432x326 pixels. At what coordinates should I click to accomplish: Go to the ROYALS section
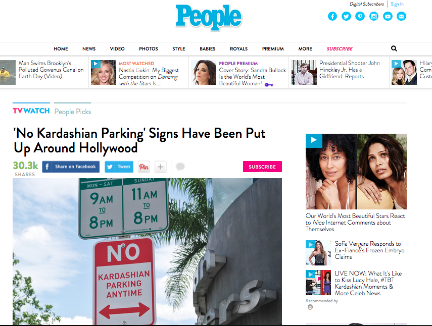click(x=238, y=48)
